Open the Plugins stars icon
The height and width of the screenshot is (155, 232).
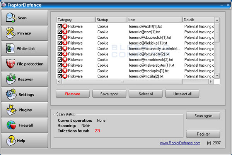(x=11, y=110)
